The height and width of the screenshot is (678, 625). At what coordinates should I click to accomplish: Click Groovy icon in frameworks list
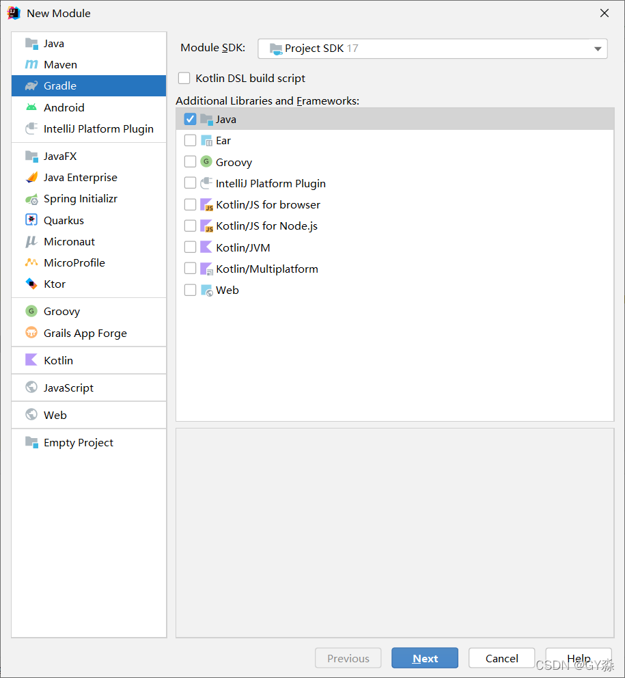206,162
